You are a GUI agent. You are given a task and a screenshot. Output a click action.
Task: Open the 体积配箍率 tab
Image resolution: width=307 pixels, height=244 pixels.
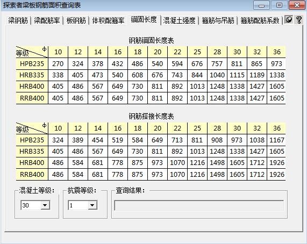click(x=108, y=20)
